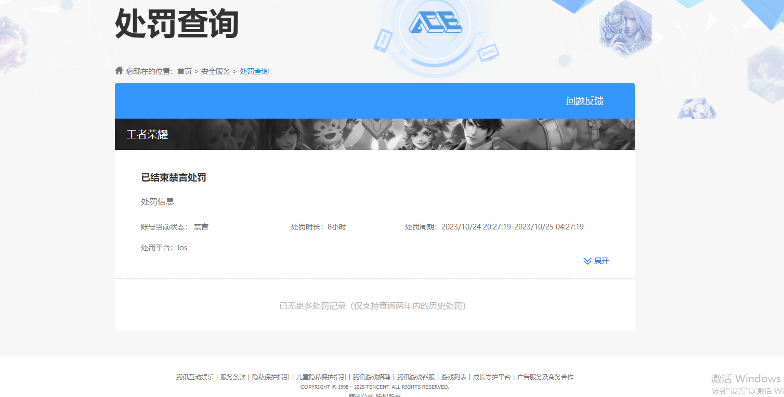Viewport: 784px width, 397px height.
Task: Click the 处罚查询 page title
Action: 177,23
